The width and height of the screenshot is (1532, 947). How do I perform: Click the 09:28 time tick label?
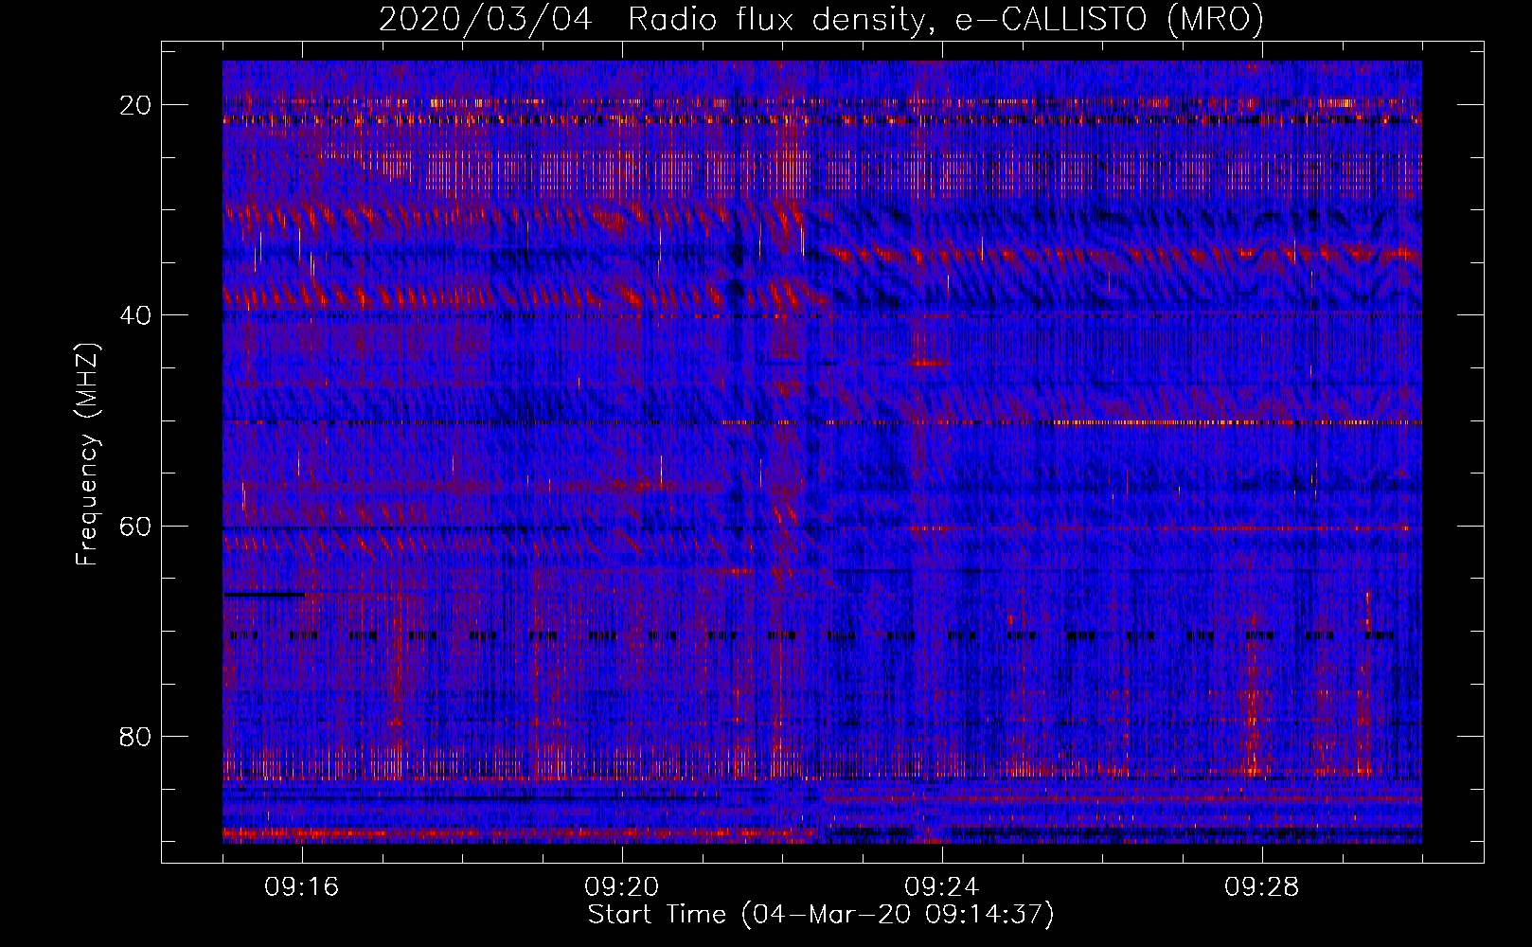(x=1262, y=887)
